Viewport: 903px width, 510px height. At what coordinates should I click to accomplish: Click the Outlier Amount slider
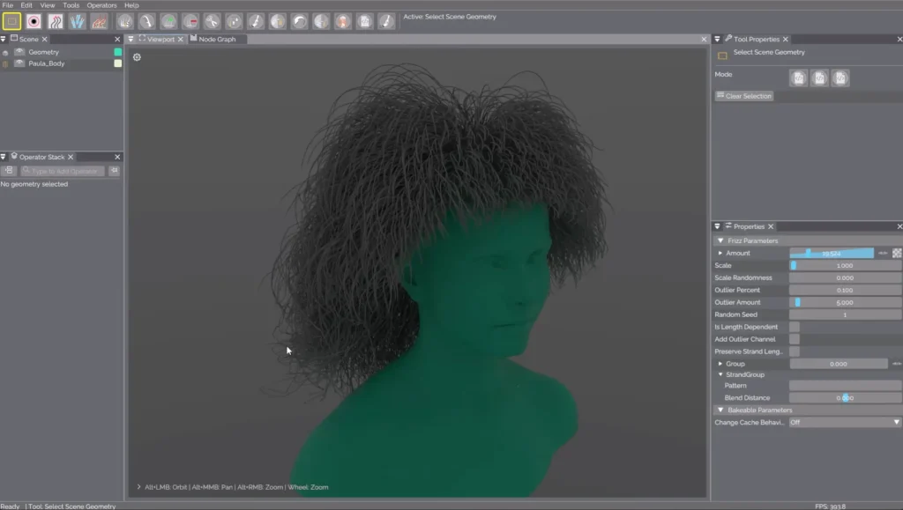click(845, 302)
